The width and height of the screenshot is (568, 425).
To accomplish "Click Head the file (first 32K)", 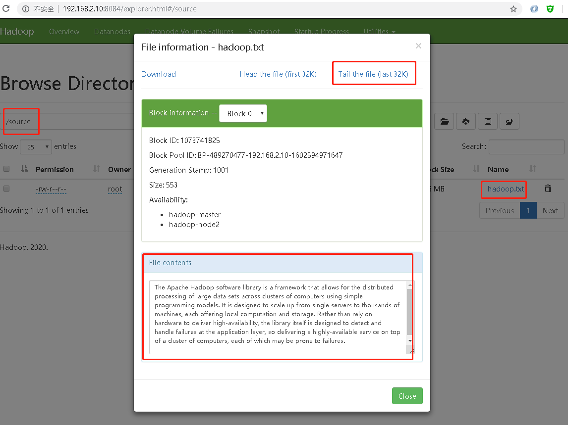I will point(278,74).
